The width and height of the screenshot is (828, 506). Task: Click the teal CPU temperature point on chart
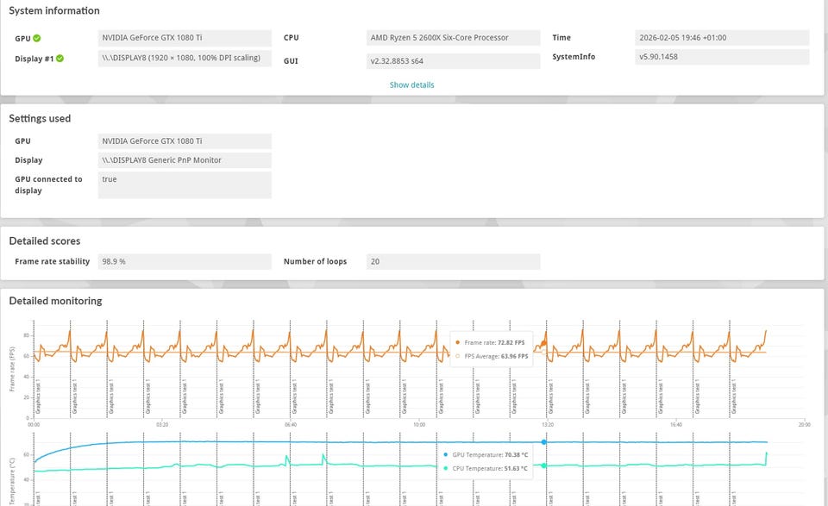[x=543, y=465]
